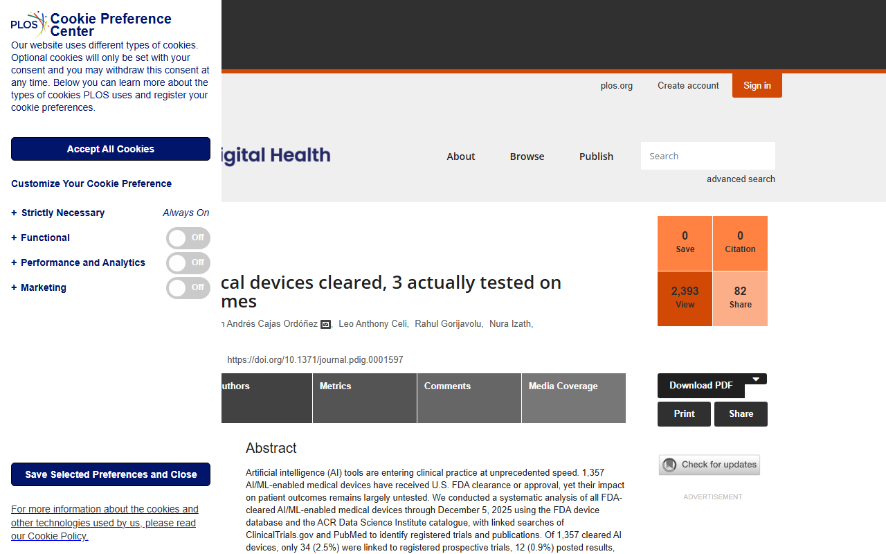The width and height of the screenshot is (886, 554).
Task: Toggle the Marketing cookies switch
Action: [188, 288]
